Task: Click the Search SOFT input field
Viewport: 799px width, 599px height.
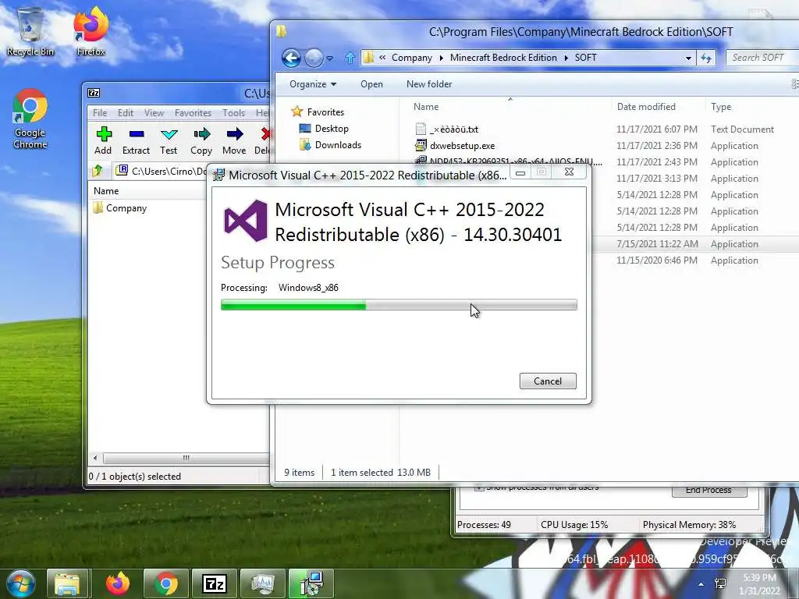Action: pos(763,58)
